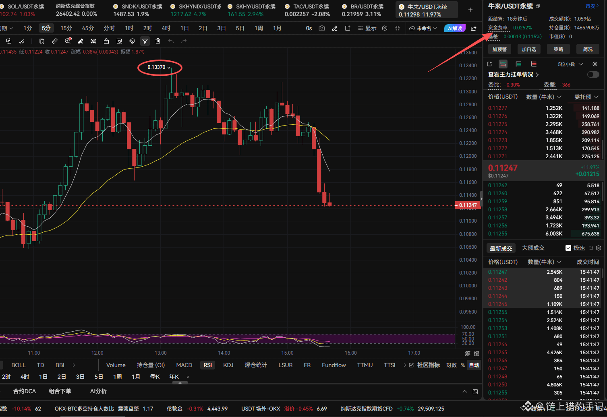Click the magnet snap icon
The width and height of the screenshot is (607, 417).
coord(132,41)
